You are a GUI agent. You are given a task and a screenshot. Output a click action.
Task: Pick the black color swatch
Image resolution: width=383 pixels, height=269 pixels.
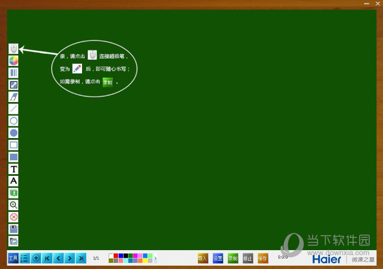tap(126, 256)
